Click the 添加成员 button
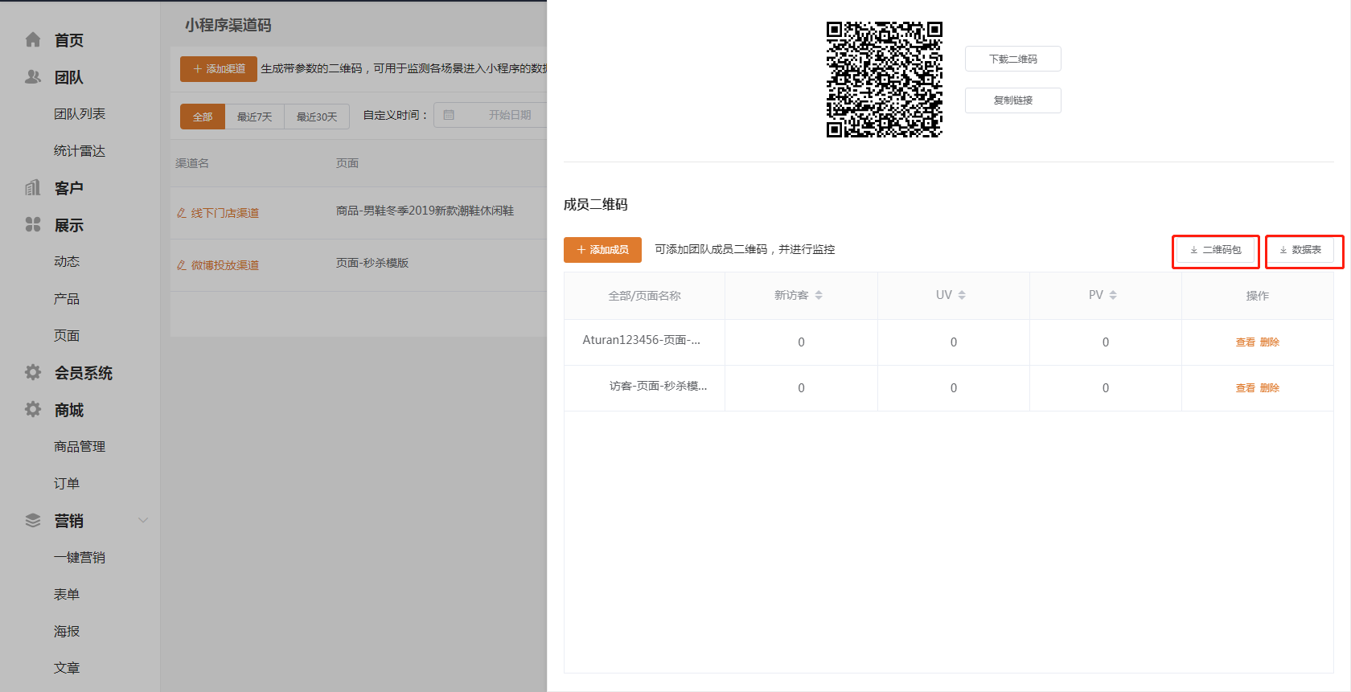The width and height of the screenshot is (1351, 692). point(602,250)
